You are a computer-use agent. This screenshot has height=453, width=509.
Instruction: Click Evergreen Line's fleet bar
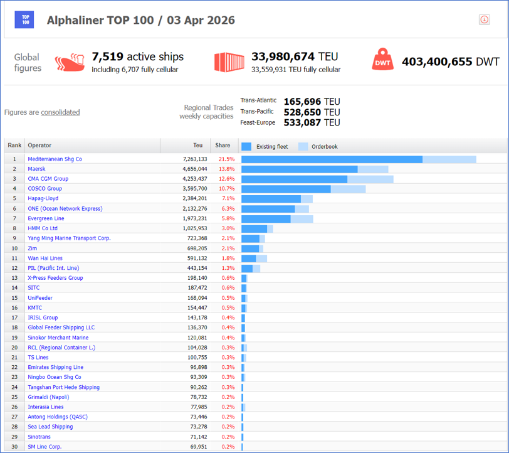pyautogui.click(x=266, y=219)
